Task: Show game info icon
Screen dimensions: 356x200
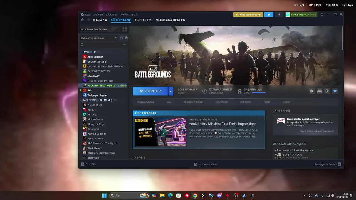Action: pos(327,91)
